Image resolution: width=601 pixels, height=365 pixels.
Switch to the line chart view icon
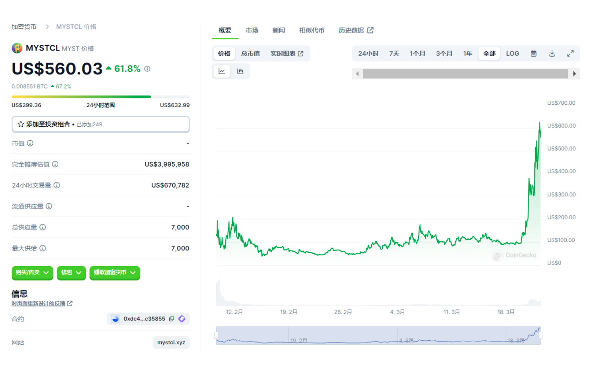tap(222, 71)
